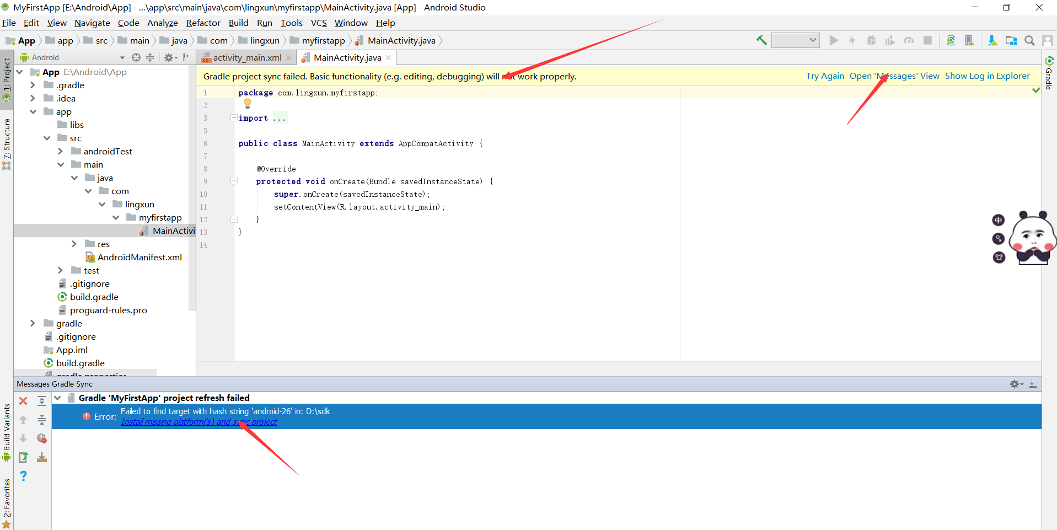Click the Project tree vertical scrollbar
This screenshot has width=1057, height=530.
(192, 188)
